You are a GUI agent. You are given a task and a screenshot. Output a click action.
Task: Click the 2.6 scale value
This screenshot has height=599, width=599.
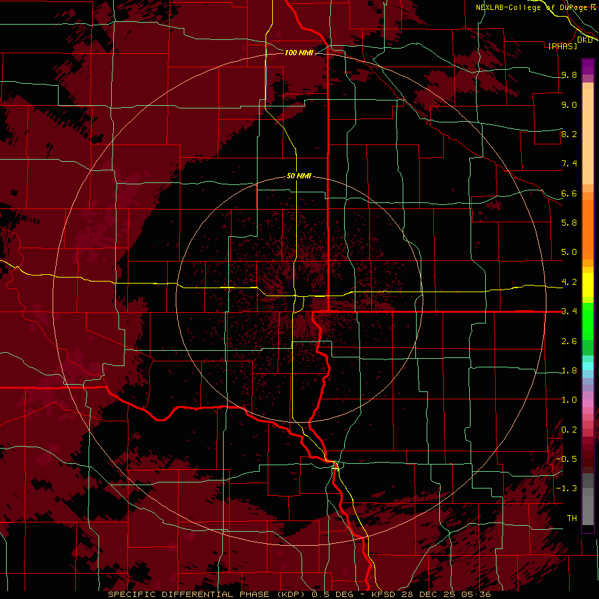(569, 341)
